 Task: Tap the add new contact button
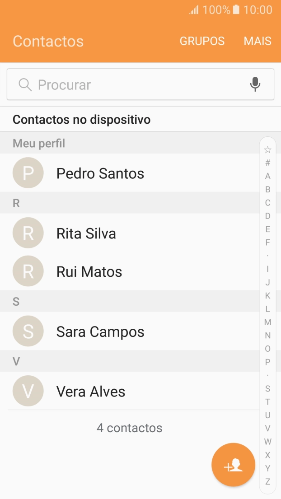[233, 464]
